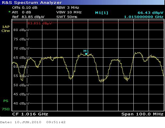Select the R&S Spectrum Analyzer title text
This screenshot has width=165, height=128.
coord(32,2)
